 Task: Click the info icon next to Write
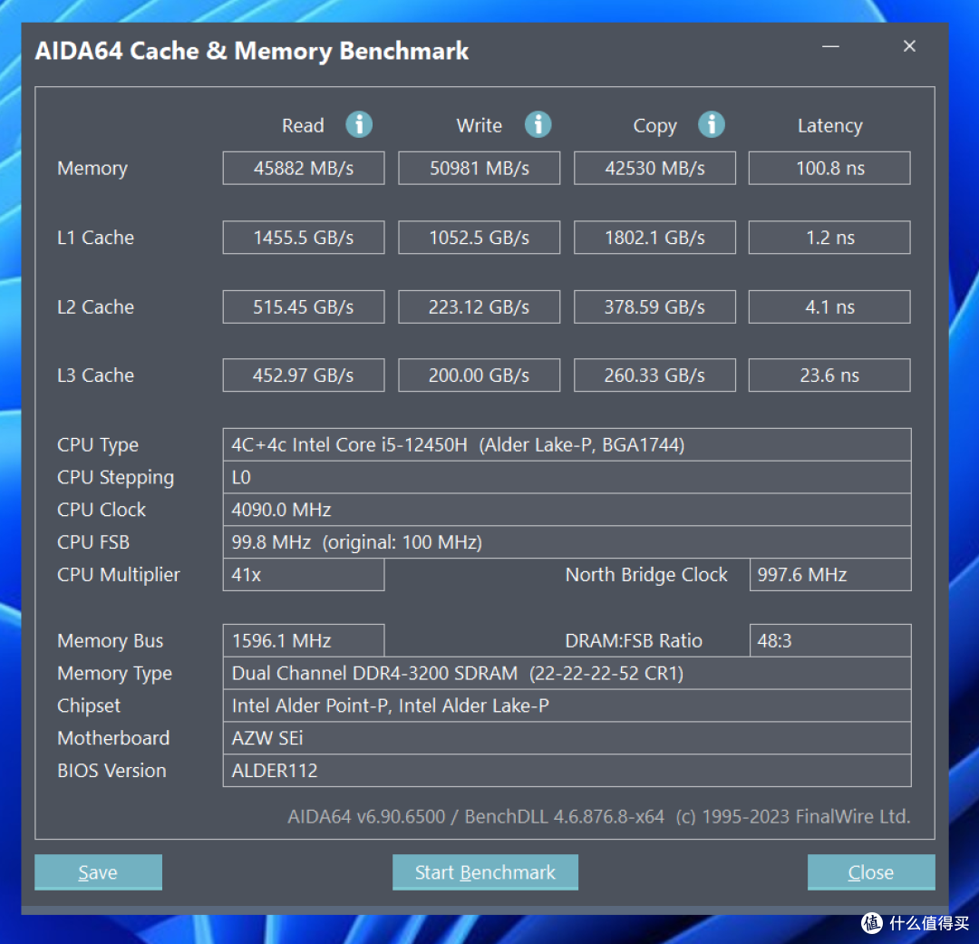538,124
